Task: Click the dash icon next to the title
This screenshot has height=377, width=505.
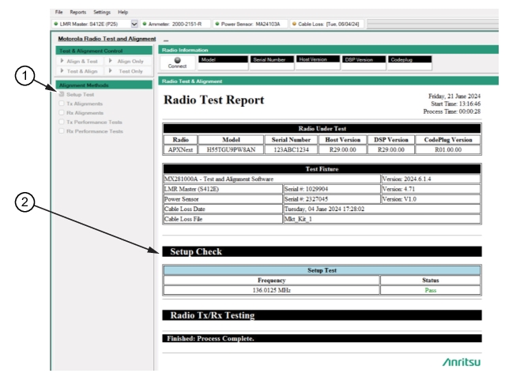Action: tap(166, 40)
